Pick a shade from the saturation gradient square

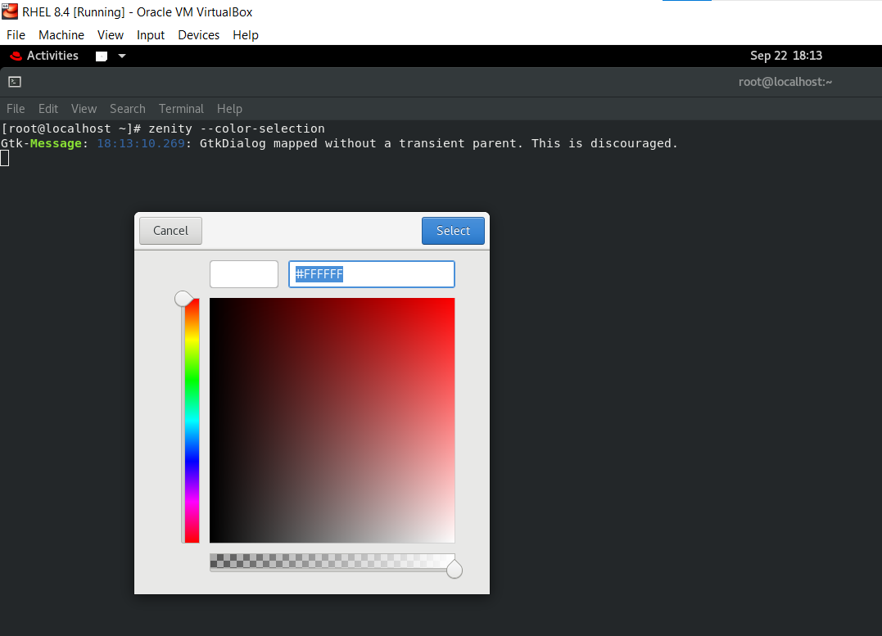tap(332, 420)
